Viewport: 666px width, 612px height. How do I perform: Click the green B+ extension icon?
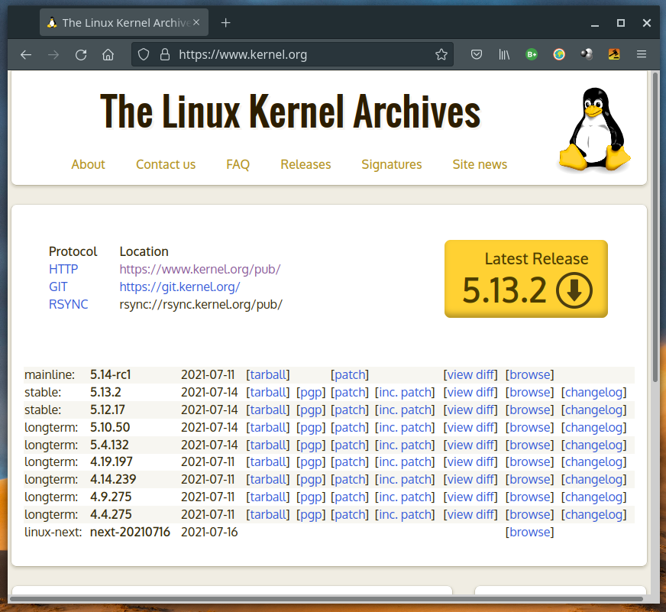click(x=532, y=54)
